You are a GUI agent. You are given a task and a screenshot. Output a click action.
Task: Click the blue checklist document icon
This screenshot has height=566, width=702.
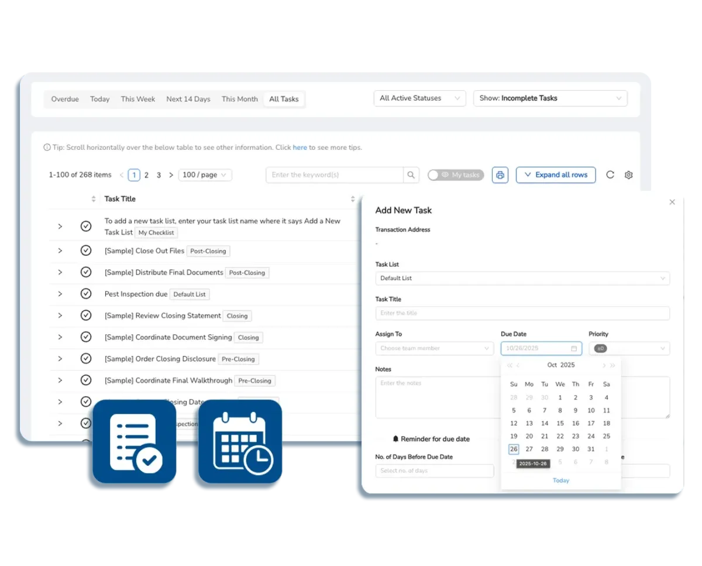(135, 442)
